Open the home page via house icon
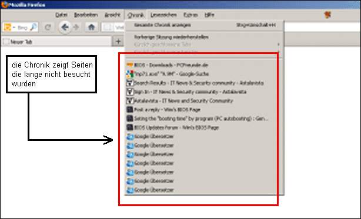This screenshot has width=361, height=219. 91,28
